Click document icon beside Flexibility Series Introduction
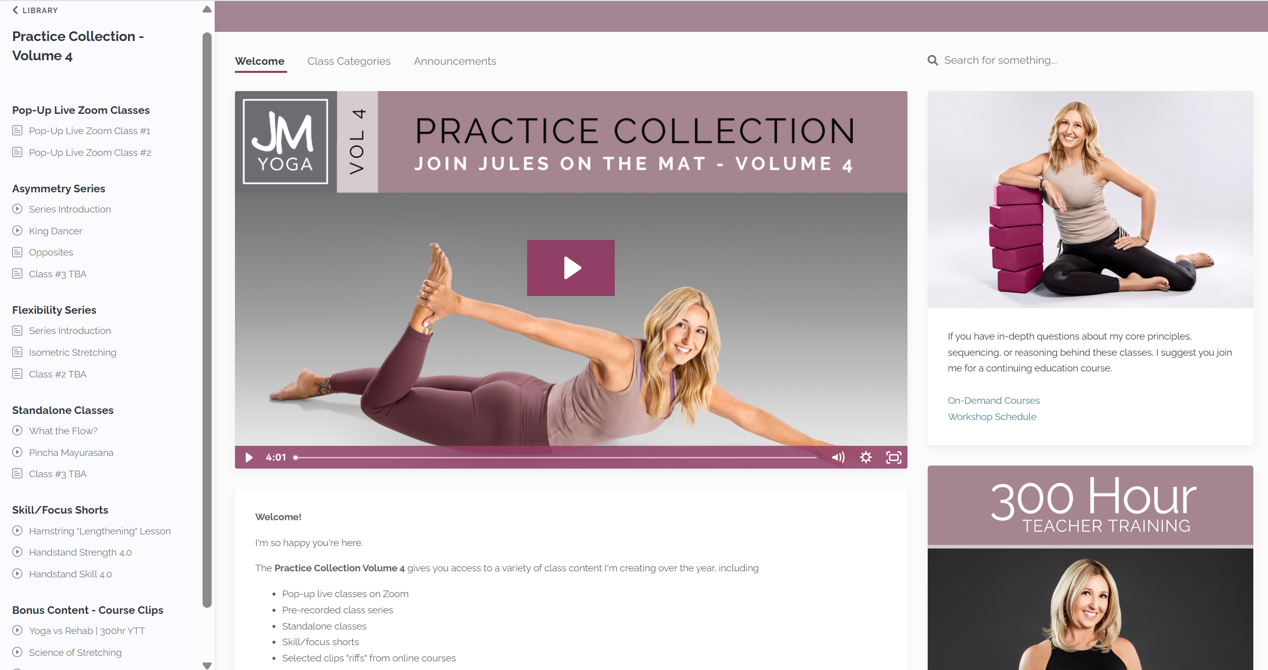Screen dimensions: 1268x670 (x=17, y=330)
